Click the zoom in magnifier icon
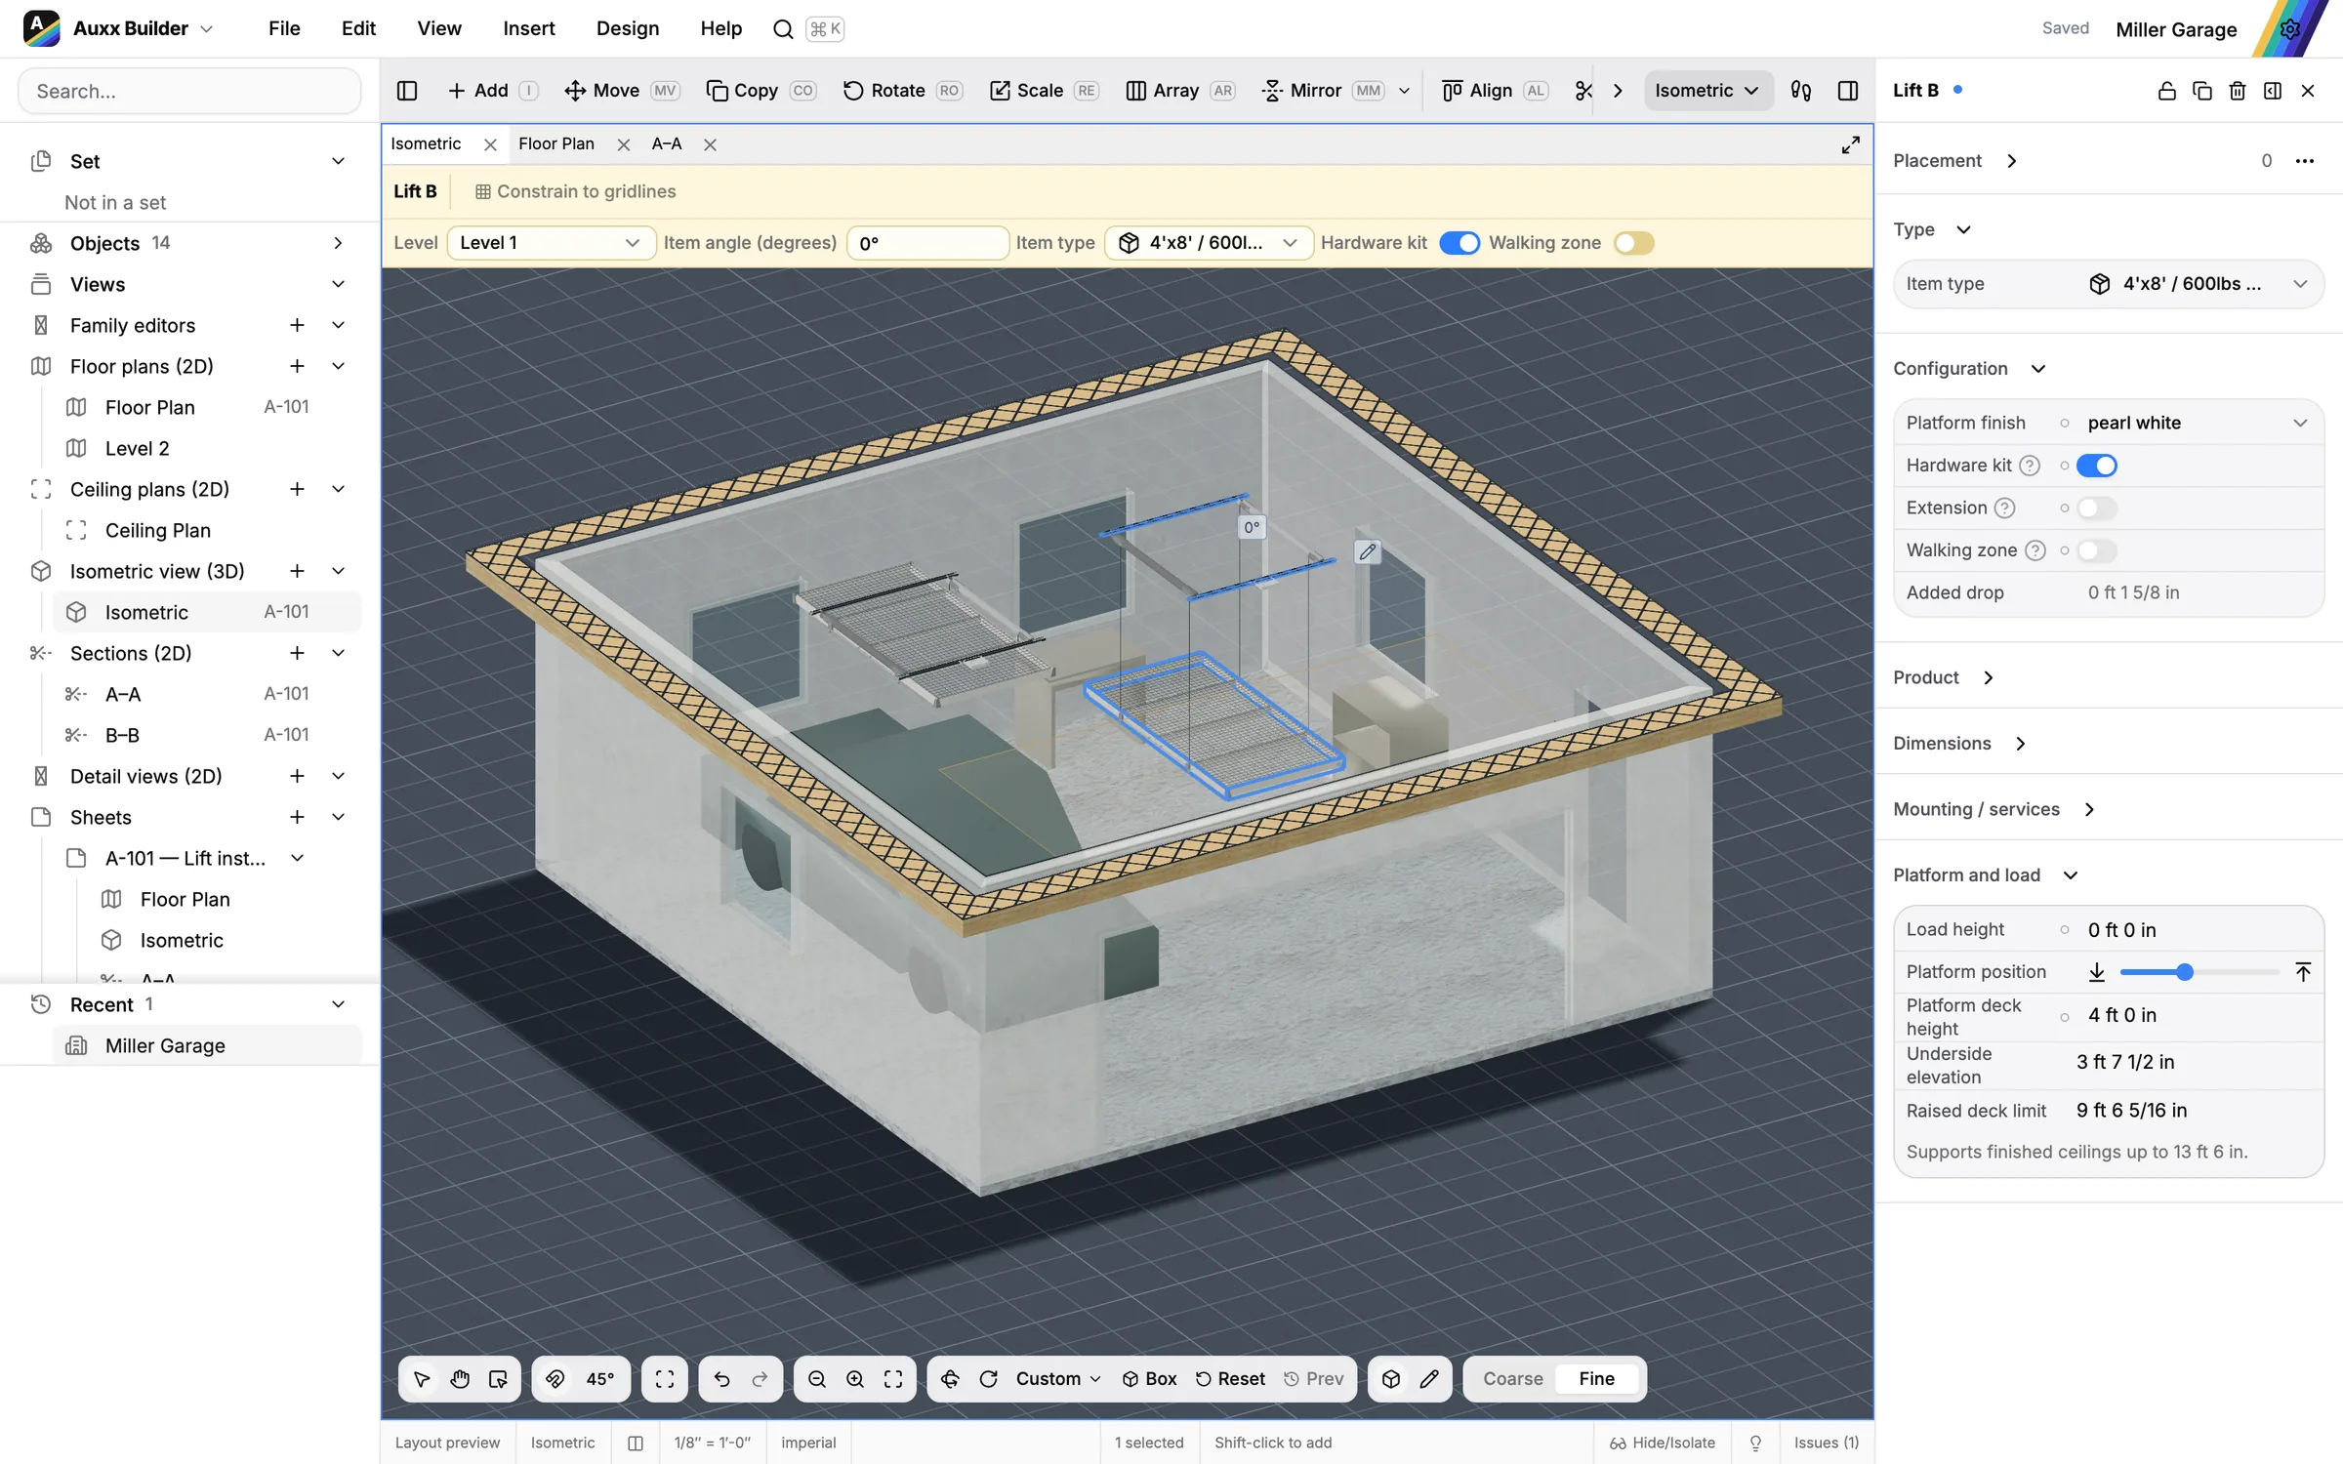2343x1464 pixels. 855,1379
